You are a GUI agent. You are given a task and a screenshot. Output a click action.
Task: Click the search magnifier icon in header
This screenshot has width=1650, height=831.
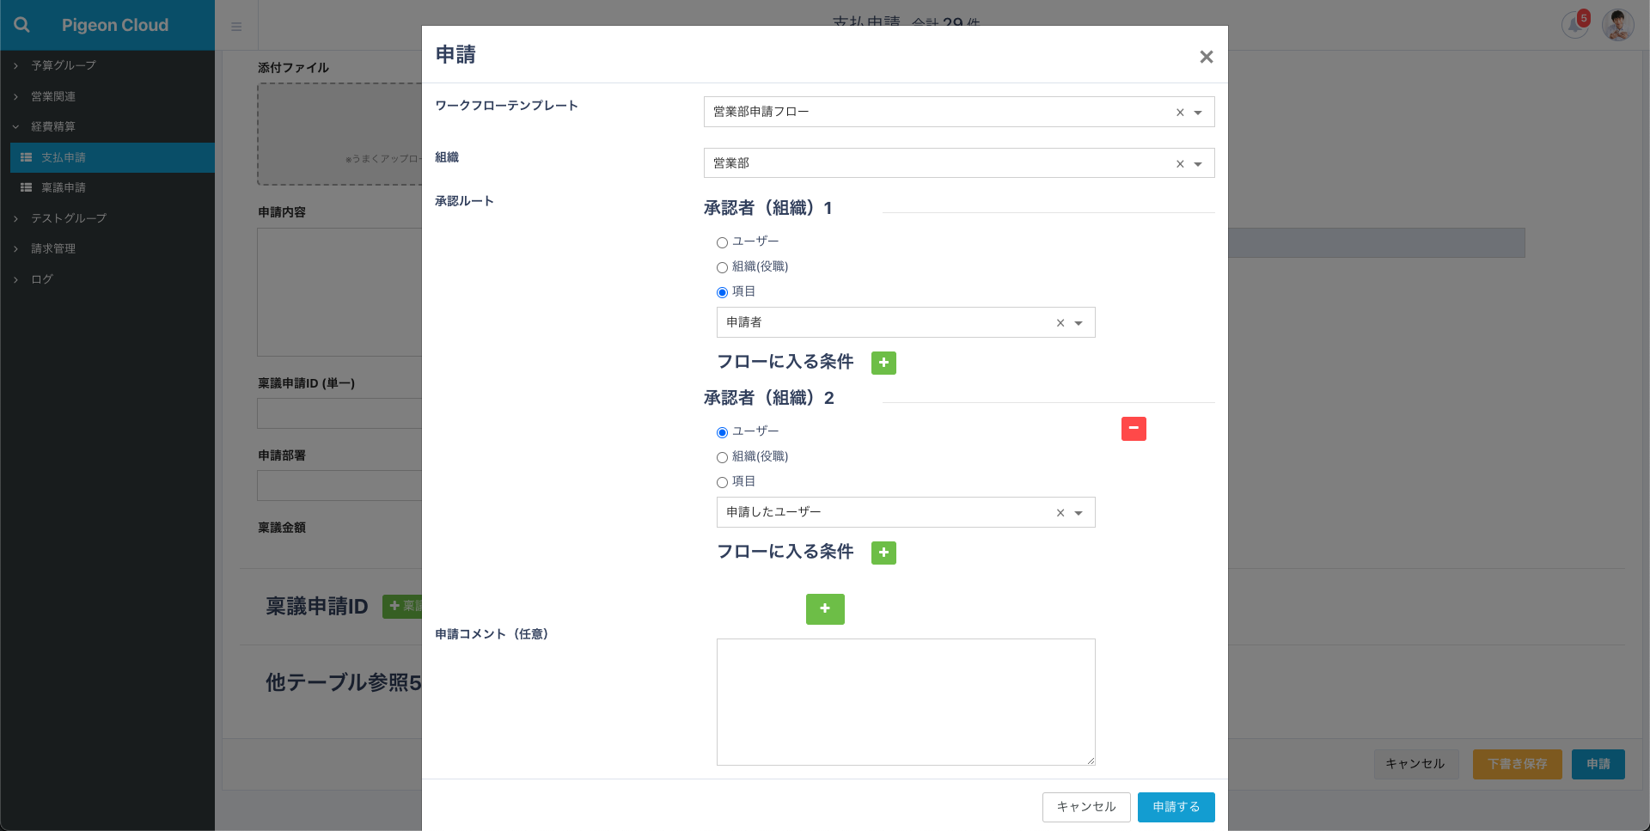[22, 25]
